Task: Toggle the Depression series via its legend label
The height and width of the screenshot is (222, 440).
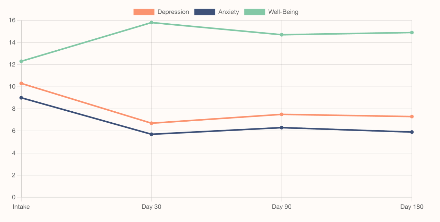Action: point(173,12)
